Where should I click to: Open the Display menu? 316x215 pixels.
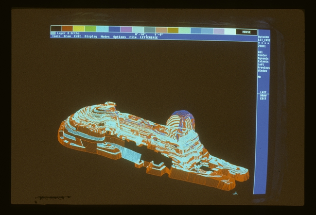click(x=90, y=37)
